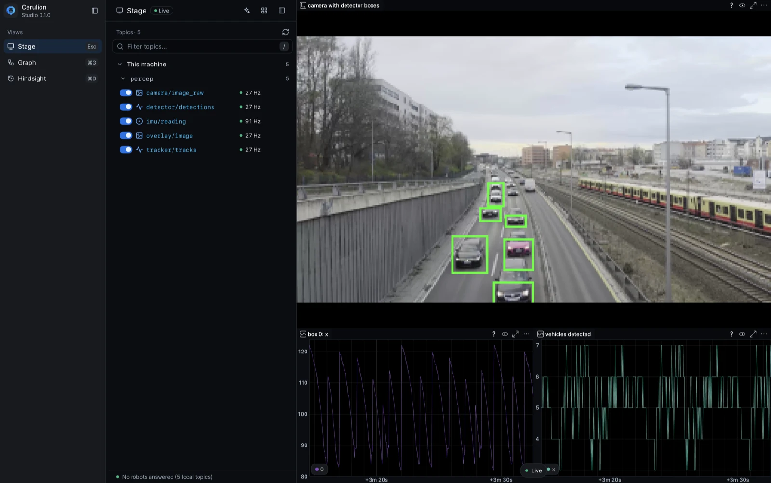Click the sparkle icon in Stage header
The height and width of the screenshot is (483, 771).
coord(247,11)
